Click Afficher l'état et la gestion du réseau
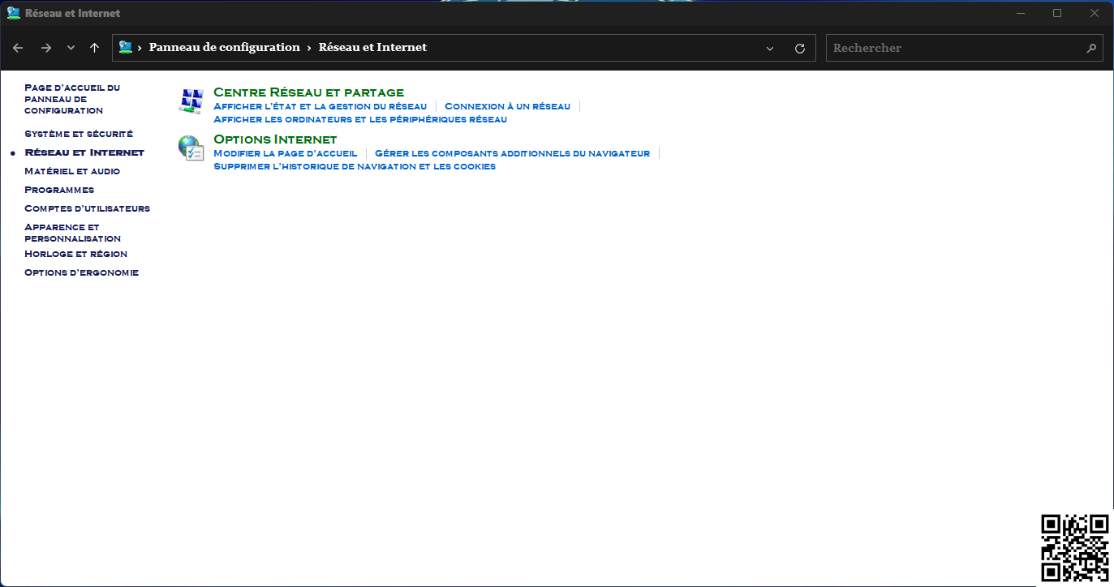The width and height of the screenshot is (1114, 587). coord(320,106)
